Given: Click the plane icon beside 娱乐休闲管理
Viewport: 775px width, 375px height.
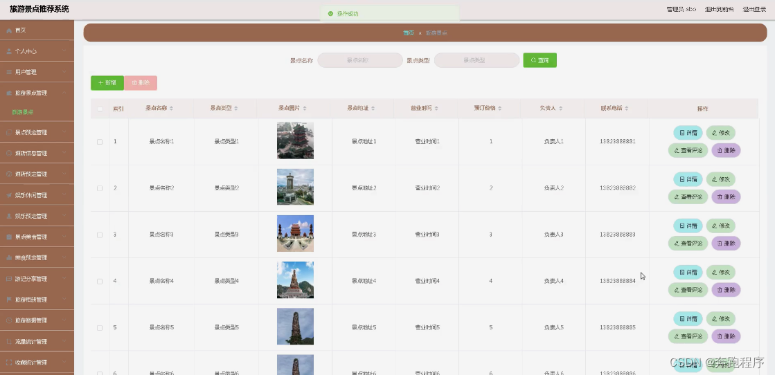Looking at the screenshot, I should point(9,195).
